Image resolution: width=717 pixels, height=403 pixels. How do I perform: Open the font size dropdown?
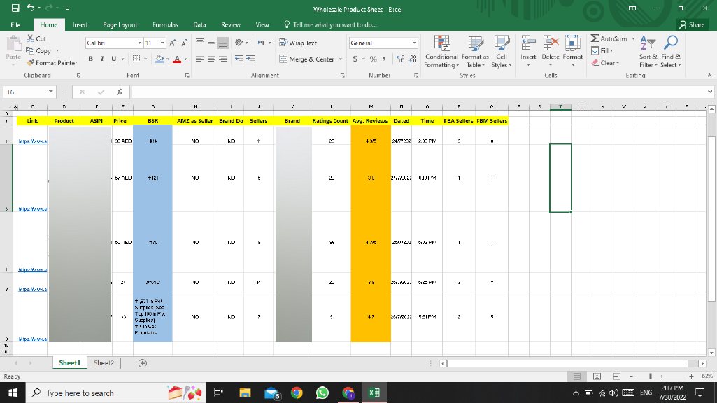click(162, 43)
